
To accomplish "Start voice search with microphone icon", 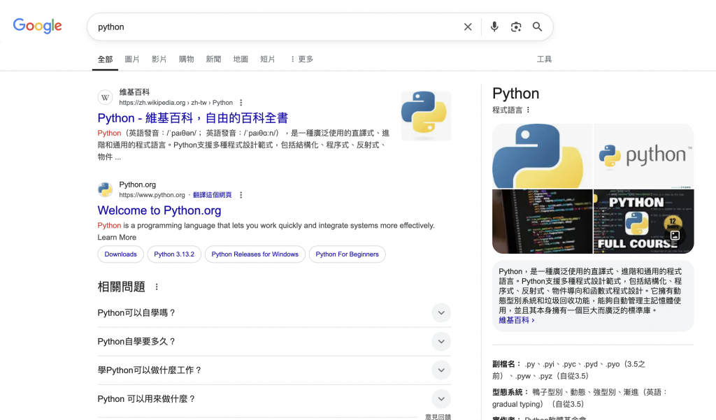I will (494, 27).
